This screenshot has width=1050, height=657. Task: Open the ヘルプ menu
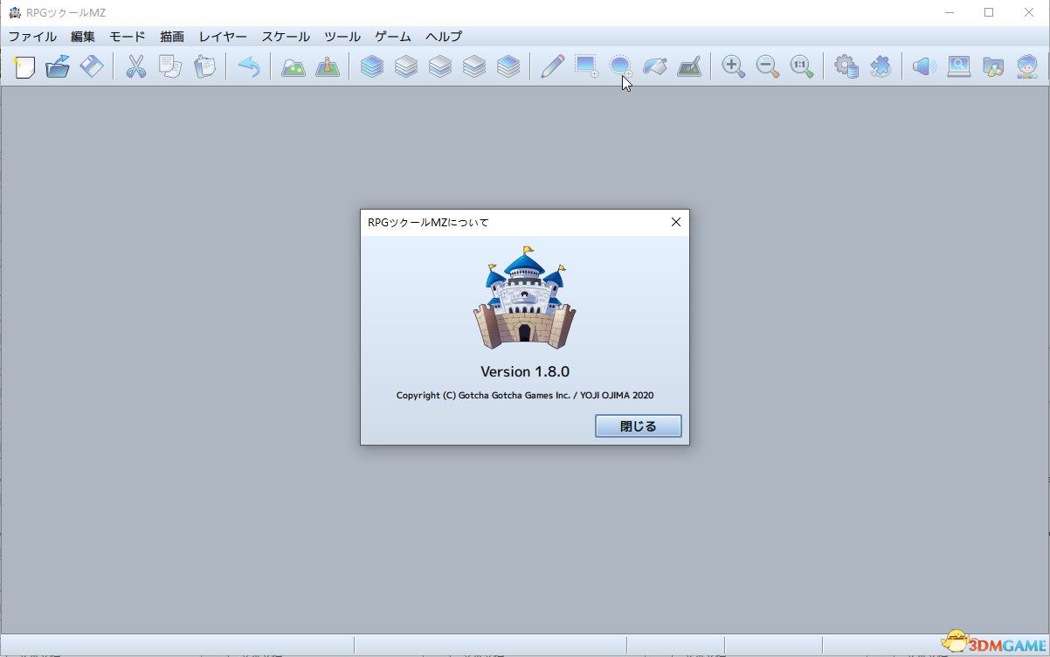click(x=444, y=37)
